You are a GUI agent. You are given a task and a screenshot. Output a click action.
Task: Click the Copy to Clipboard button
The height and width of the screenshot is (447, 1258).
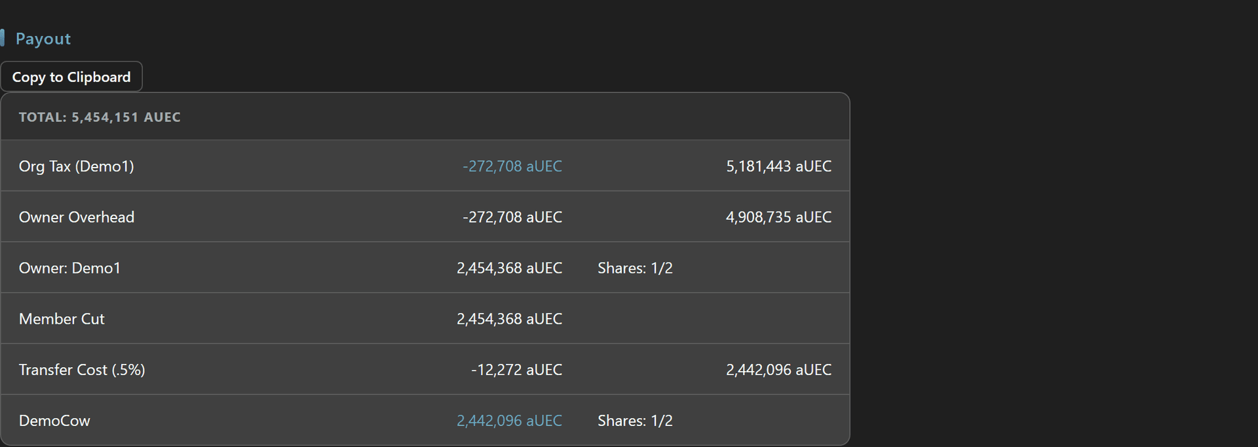(71, 77)
